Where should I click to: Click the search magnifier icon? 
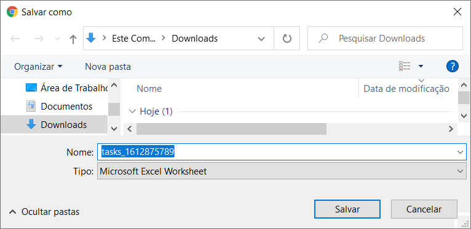tap(323, 38)
